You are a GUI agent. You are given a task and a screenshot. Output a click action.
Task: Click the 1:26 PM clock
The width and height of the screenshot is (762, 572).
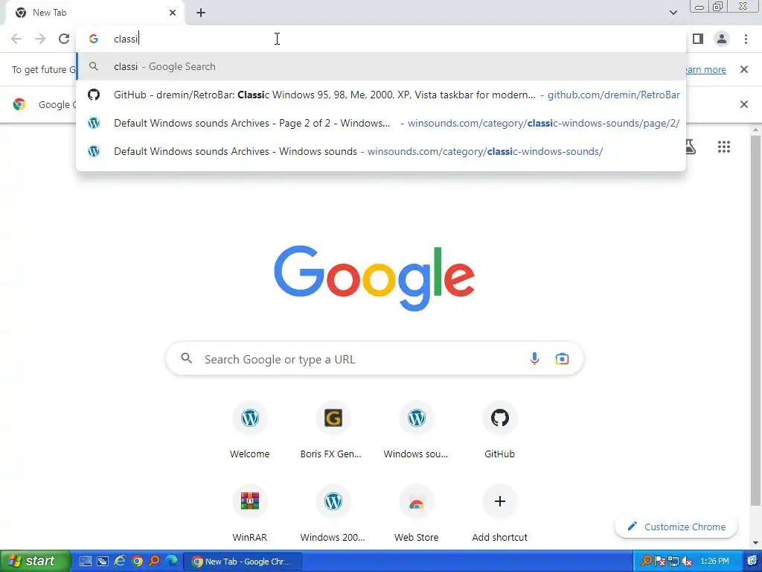coord(714,562)
